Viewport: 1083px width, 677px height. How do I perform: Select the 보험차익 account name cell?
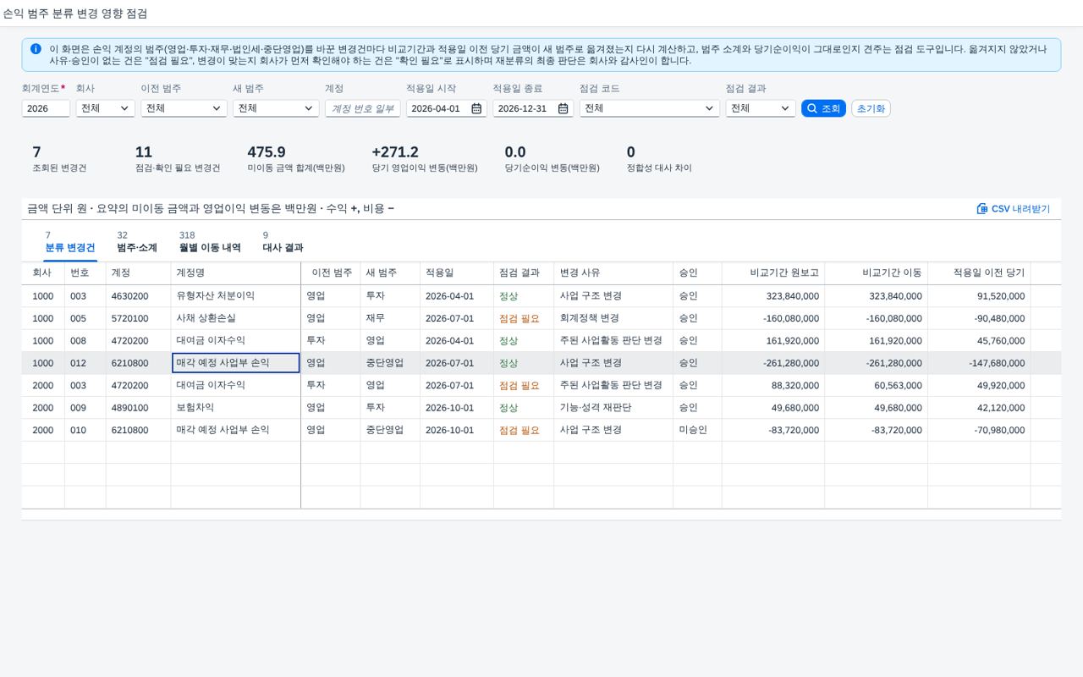coord(235,408)
